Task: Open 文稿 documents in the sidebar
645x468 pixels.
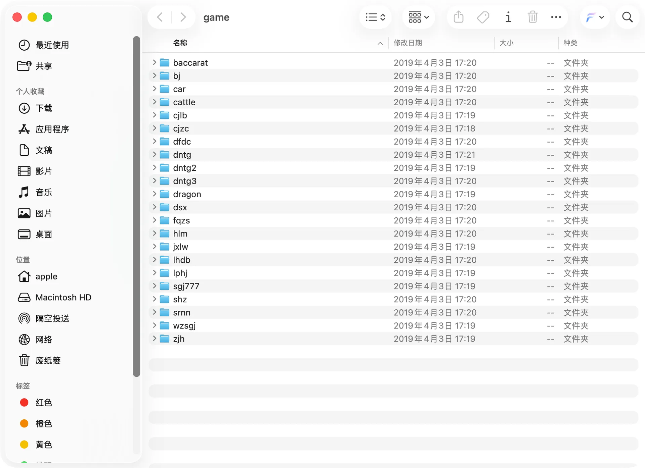Action: tap(35, 150)
